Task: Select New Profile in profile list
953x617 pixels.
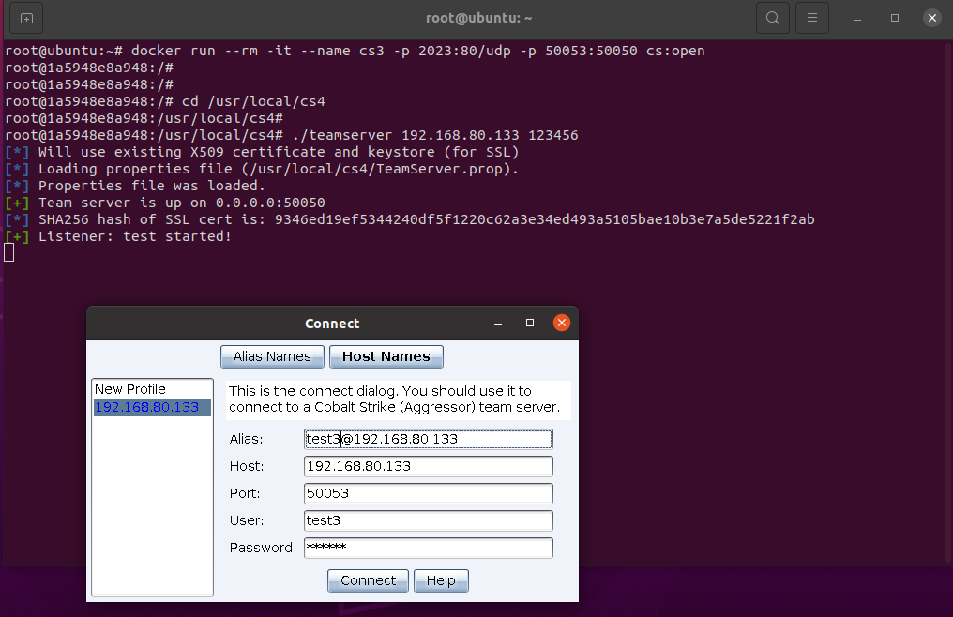Action: point(152,389)
